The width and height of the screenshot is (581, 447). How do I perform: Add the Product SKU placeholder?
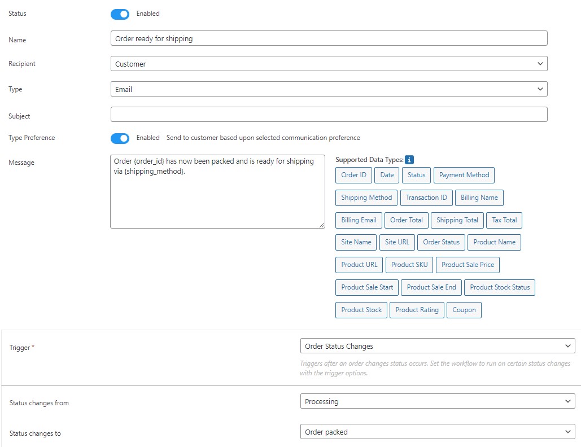pos(409,265)
